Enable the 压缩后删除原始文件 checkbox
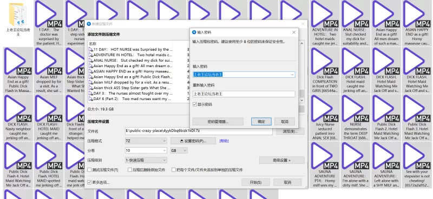Image resolution: width=433 pixels, height=199 pixels. coord(130,170)
